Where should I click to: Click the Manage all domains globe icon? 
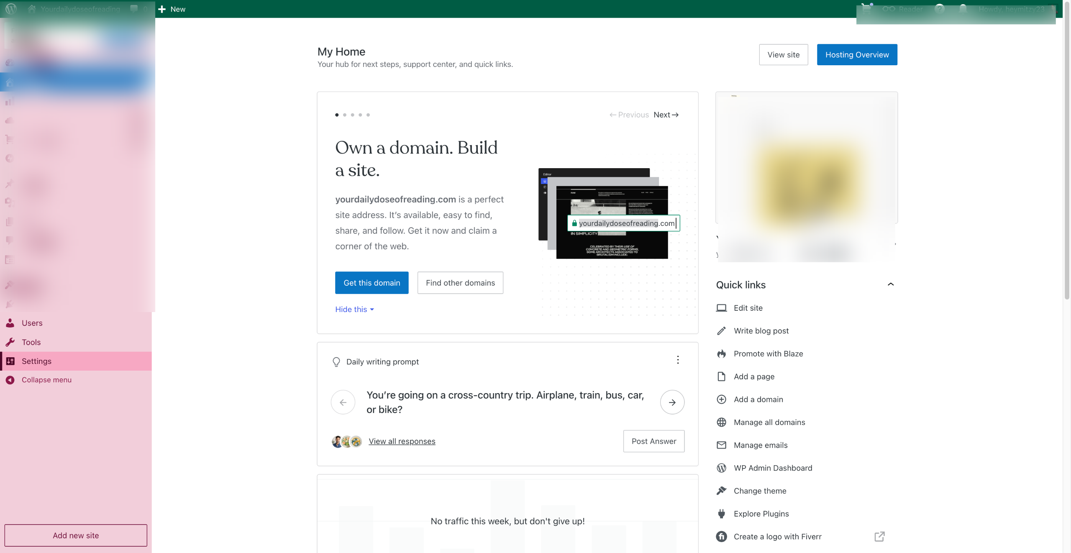pyautogui.click(x=721, y=422)
